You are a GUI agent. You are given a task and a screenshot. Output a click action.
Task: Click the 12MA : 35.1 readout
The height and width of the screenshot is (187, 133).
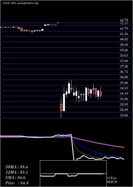click(x=16, y=172)
